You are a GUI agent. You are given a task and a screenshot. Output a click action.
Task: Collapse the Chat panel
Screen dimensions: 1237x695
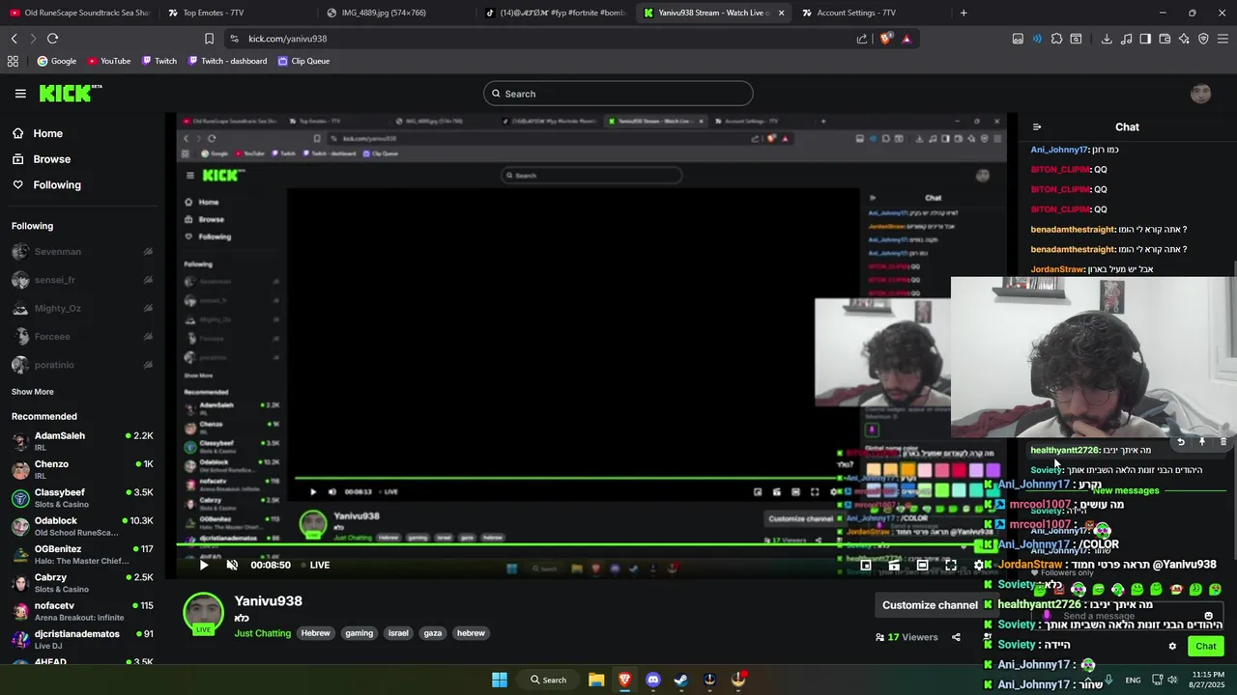coord(1037,126)
